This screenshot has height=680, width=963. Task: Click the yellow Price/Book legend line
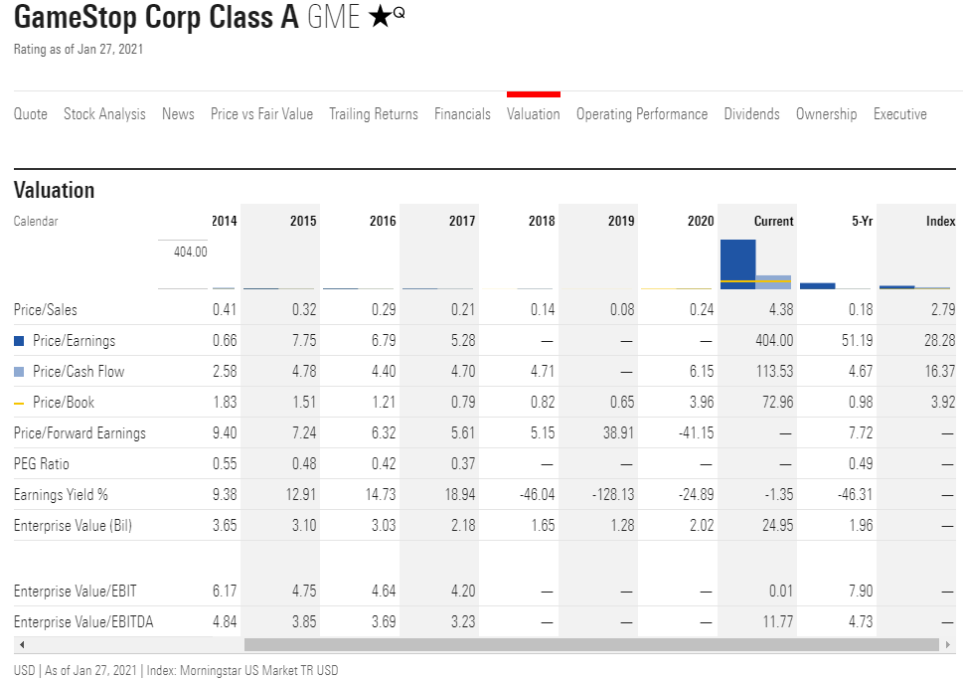(x=19, y=403)
